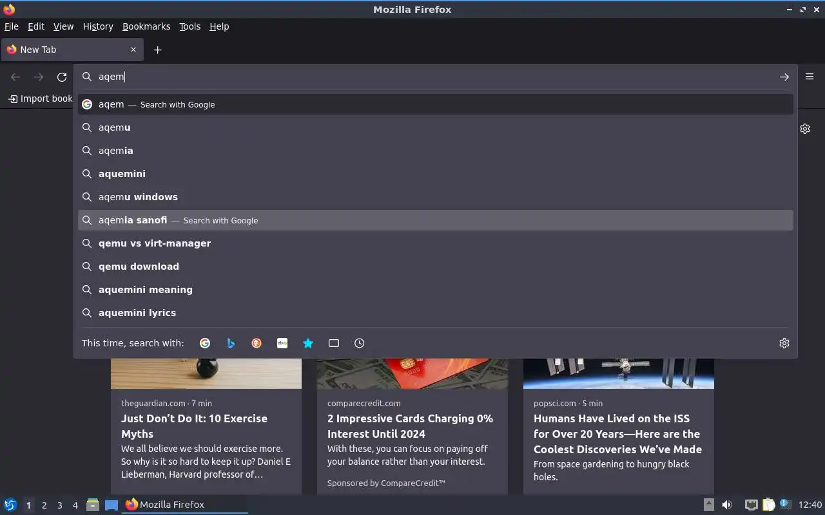This screenshot has width=825, height=515.
Task: Choose the 'aquemini meaning' suggestion
Action: coord(436,290)
